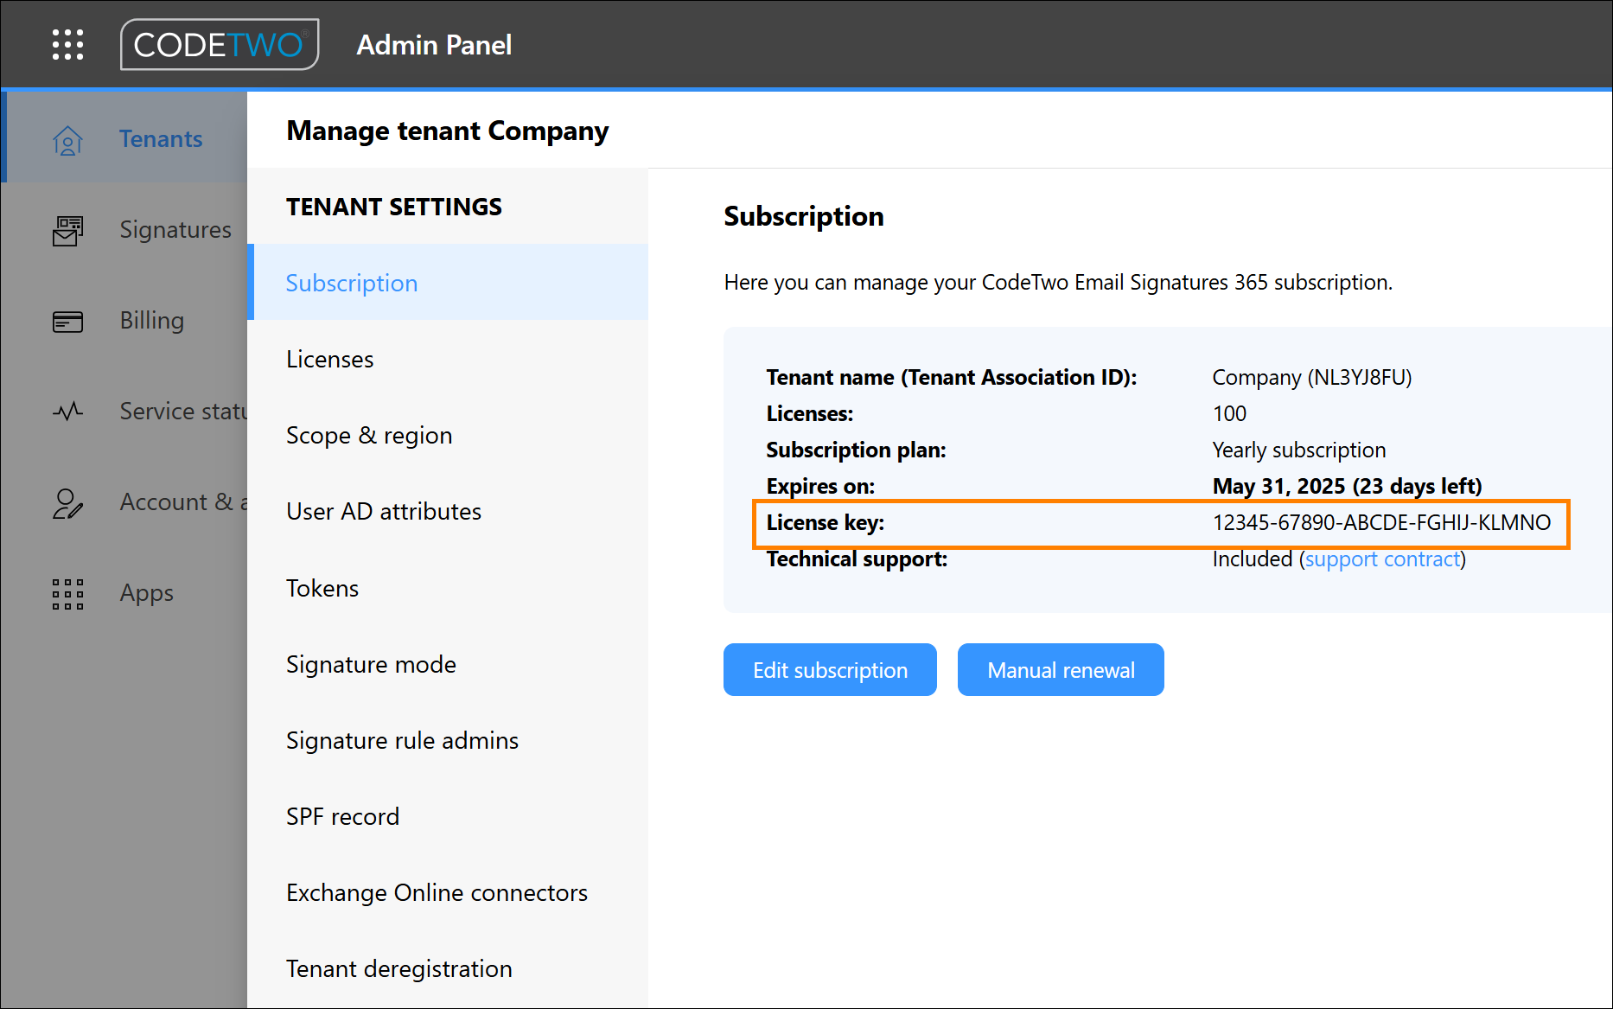
Task: Click the Service status pulse icon
Action: (x=67, y=411)
